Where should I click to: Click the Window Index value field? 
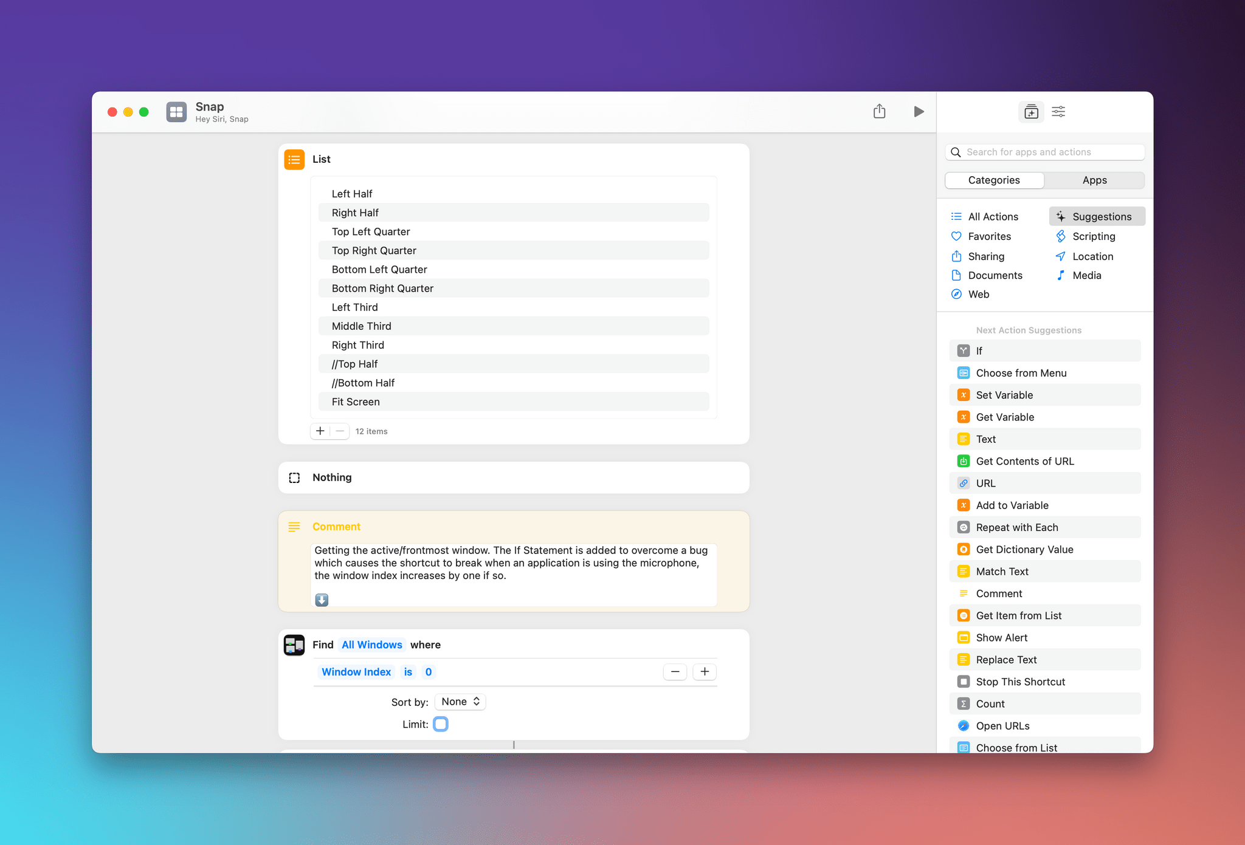429,671
